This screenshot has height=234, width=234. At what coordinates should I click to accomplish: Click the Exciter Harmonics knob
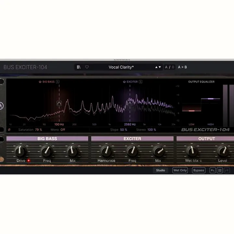point(106,151)
